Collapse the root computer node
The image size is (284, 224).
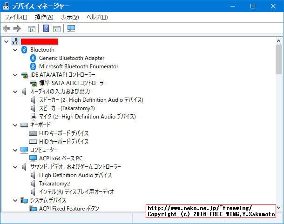click(x=7, y=42)
